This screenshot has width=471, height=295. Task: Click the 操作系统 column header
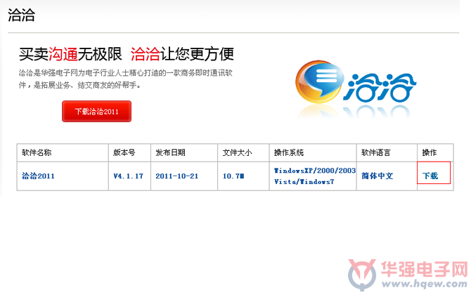(x=289, y=152)
